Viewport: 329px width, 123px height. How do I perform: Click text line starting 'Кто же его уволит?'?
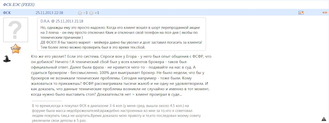(121, 57)
